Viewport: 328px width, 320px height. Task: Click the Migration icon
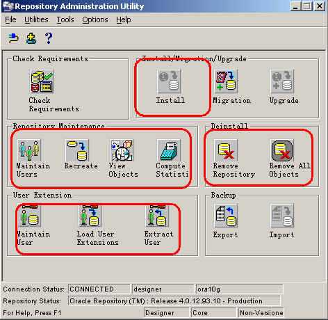[x=226, y=81]
